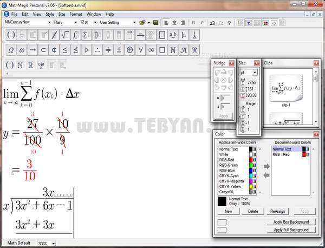
Task: Toggle right alignment
Action: [x=183, y=23]
